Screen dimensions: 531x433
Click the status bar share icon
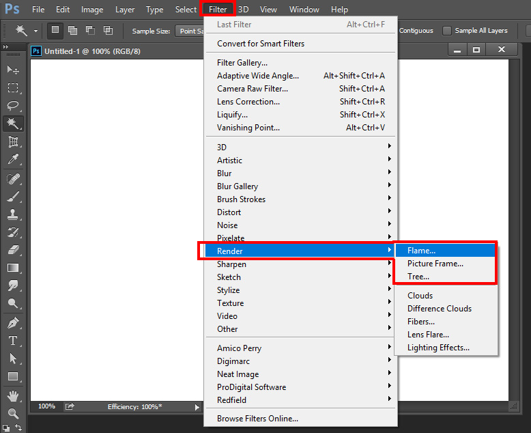coord(70,406)
